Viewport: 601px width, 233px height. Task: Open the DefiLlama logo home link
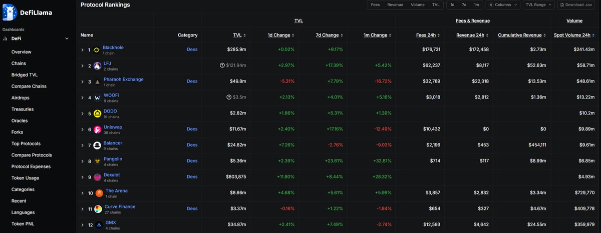26,12
